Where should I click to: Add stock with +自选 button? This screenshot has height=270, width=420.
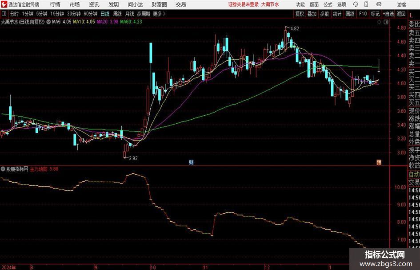[x=388, y=14]
